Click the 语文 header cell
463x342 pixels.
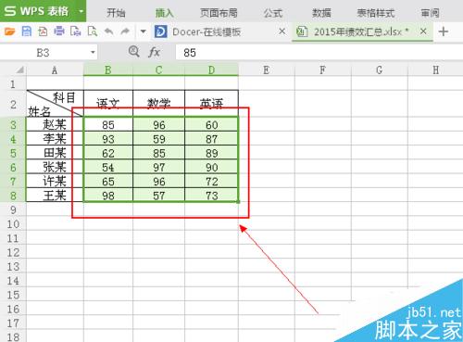point(108,104)
